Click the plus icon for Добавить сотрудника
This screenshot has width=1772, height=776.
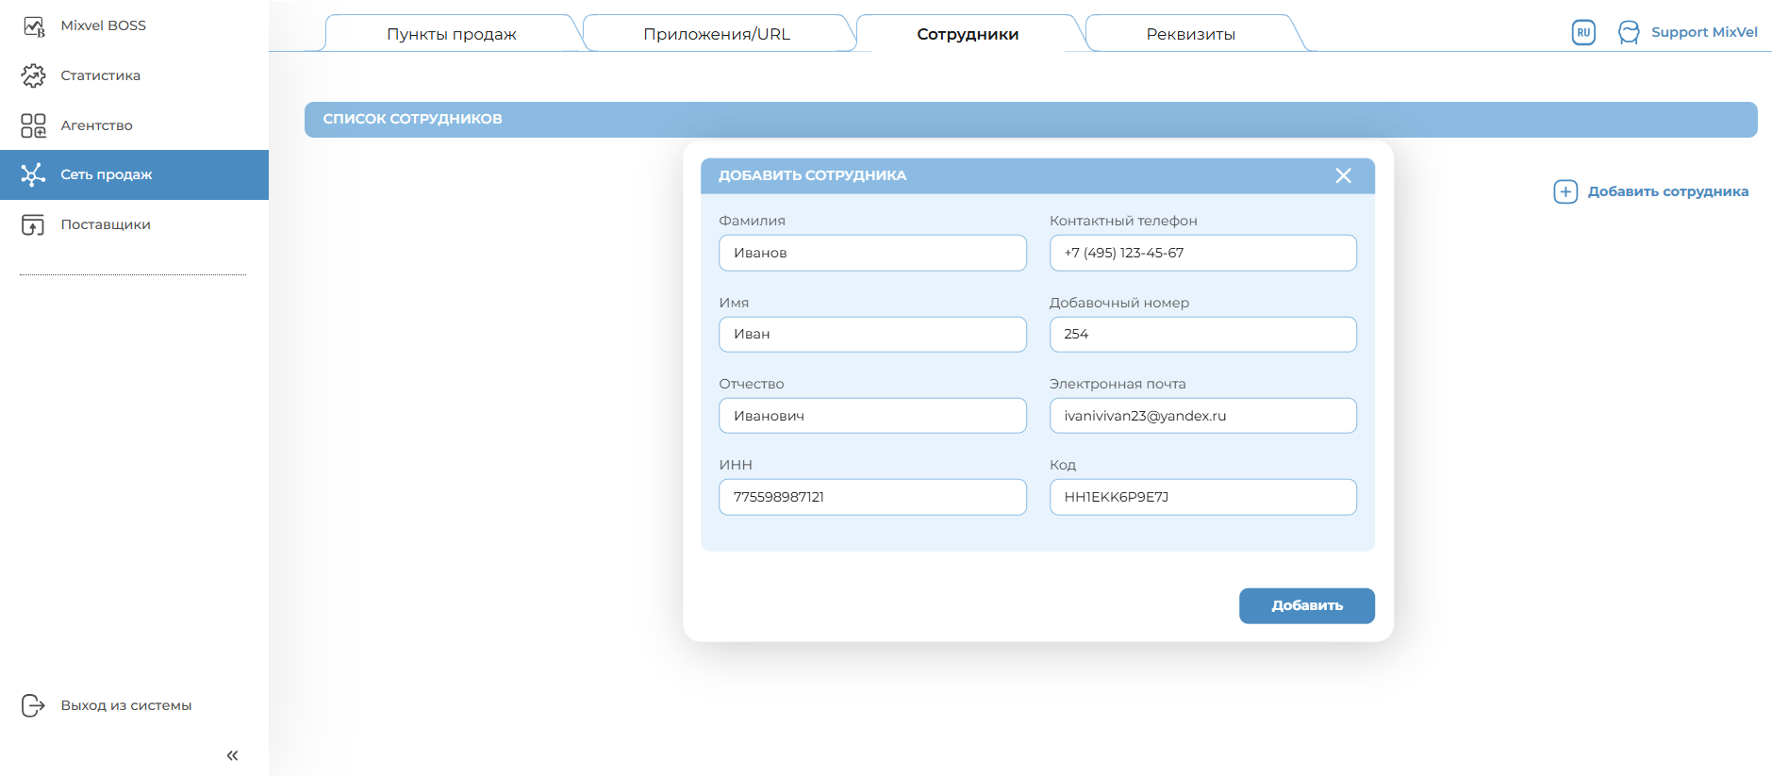pos(1565,191)
